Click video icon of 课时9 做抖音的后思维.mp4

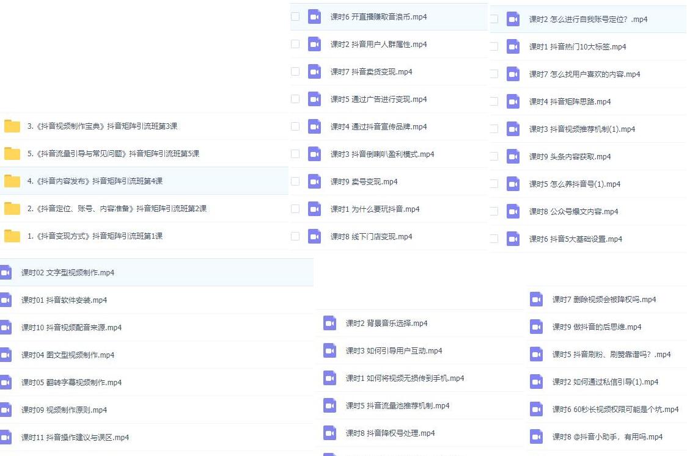click(536, 327)
